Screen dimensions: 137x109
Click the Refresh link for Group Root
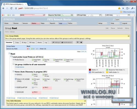120,28
